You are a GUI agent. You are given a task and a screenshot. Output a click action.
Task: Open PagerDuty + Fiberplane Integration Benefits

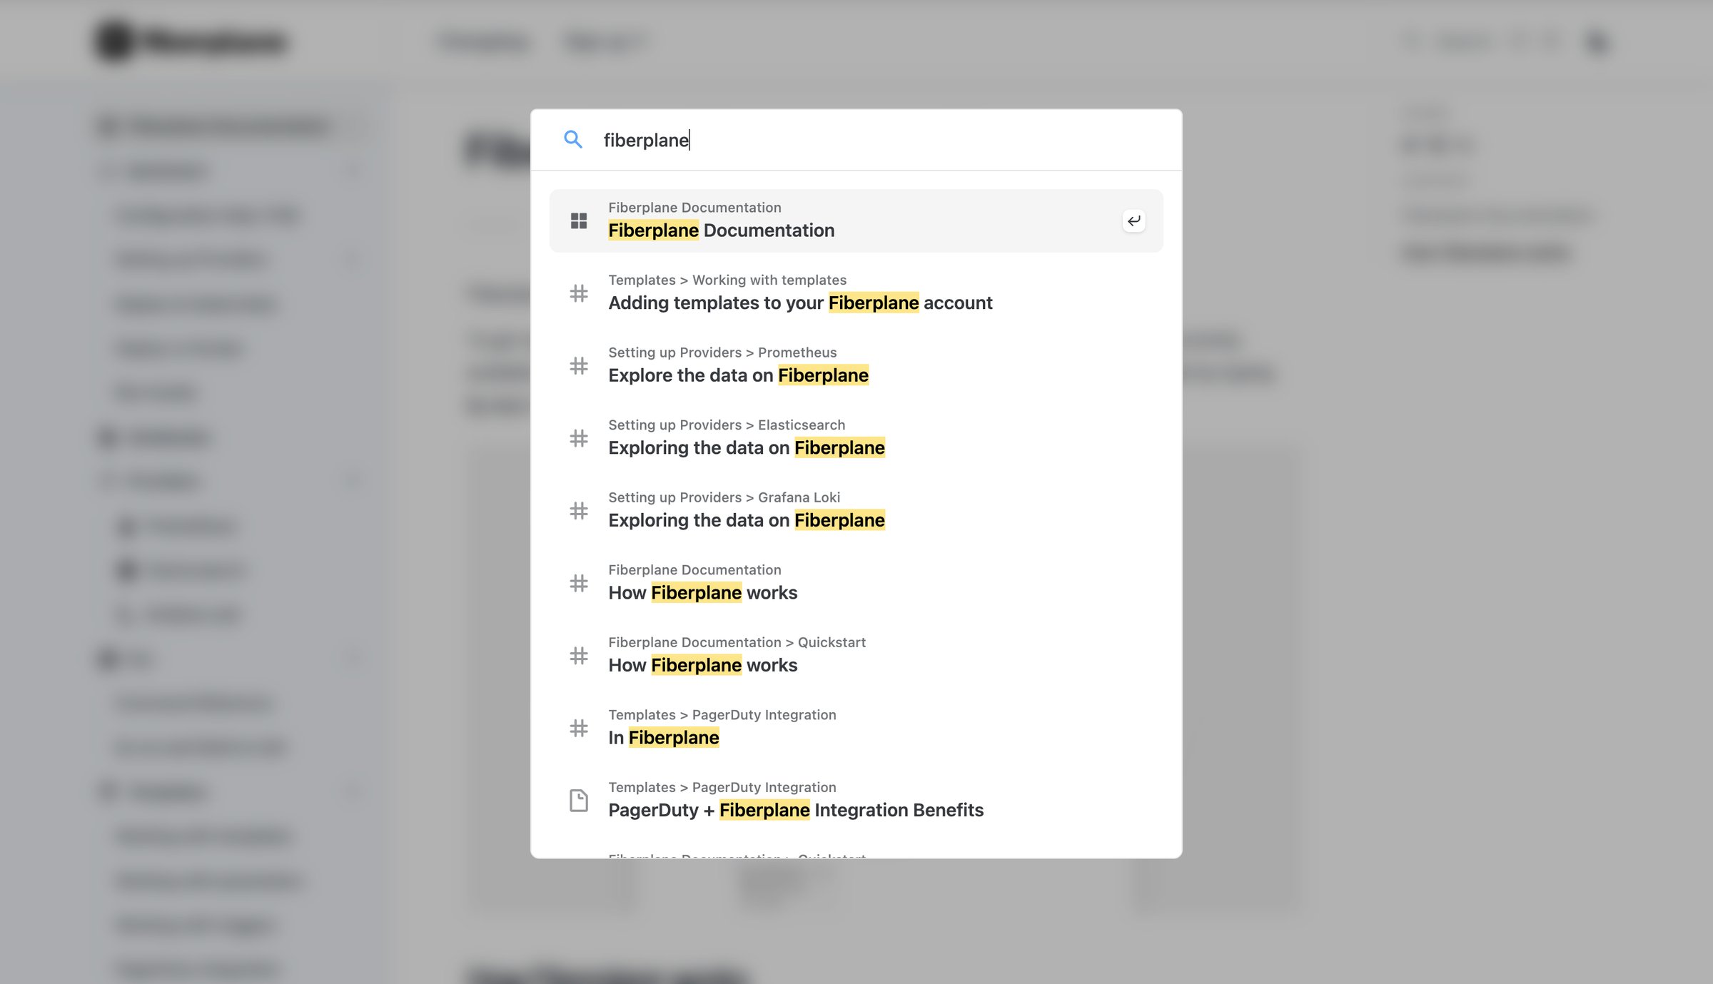click(856, 801)
